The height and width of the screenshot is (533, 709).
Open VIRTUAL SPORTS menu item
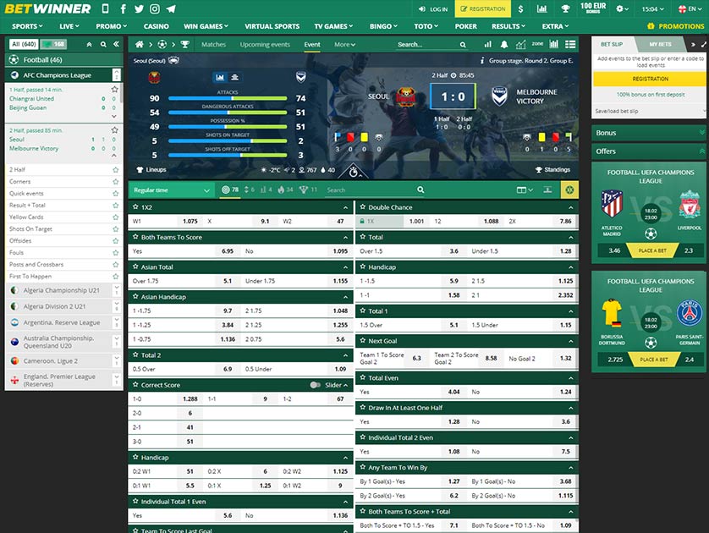272,26
